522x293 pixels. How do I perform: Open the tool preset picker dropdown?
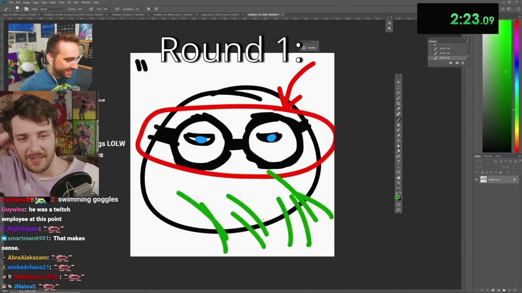pyautogui.click(x=10, y=9)
